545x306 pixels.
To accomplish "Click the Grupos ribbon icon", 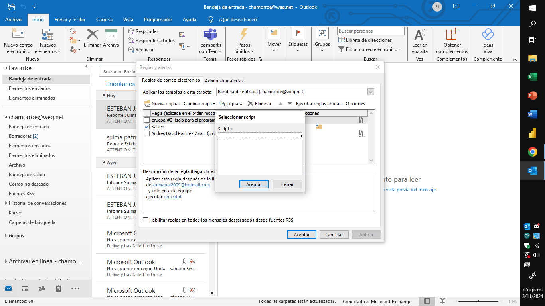I will pyautogui.click(x=322, y=33).
